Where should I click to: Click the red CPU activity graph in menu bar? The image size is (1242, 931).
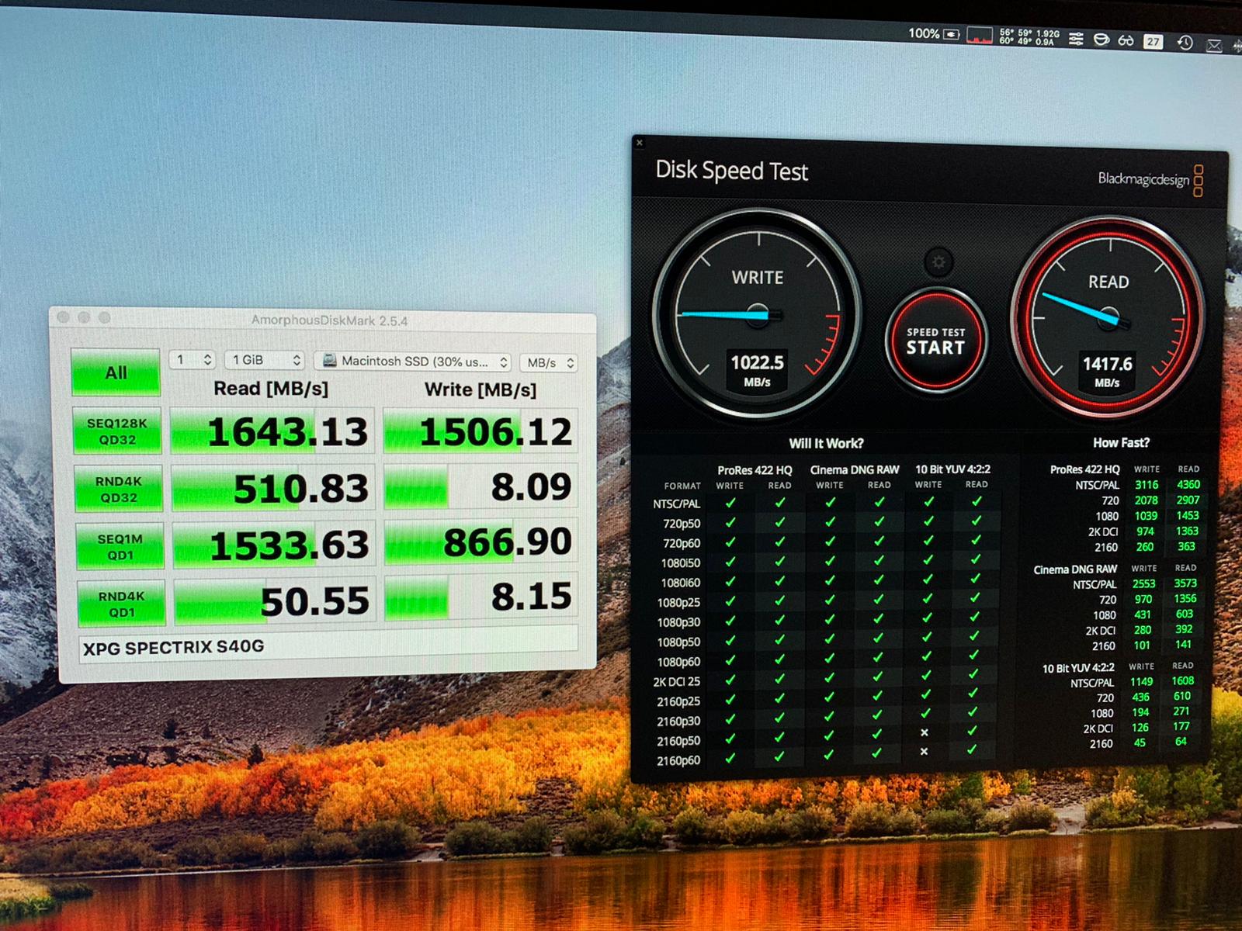point(980,36)
